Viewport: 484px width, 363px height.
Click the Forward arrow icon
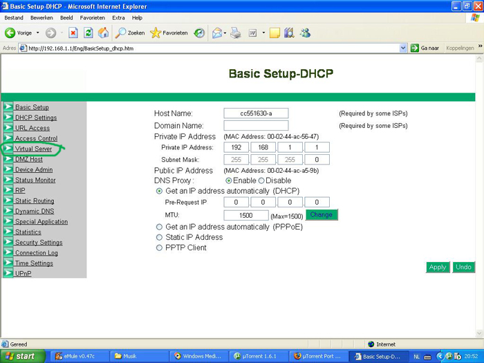pos(51,32)
